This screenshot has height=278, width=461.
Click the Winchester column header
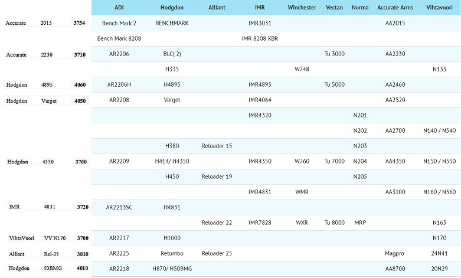coord(302,8)
